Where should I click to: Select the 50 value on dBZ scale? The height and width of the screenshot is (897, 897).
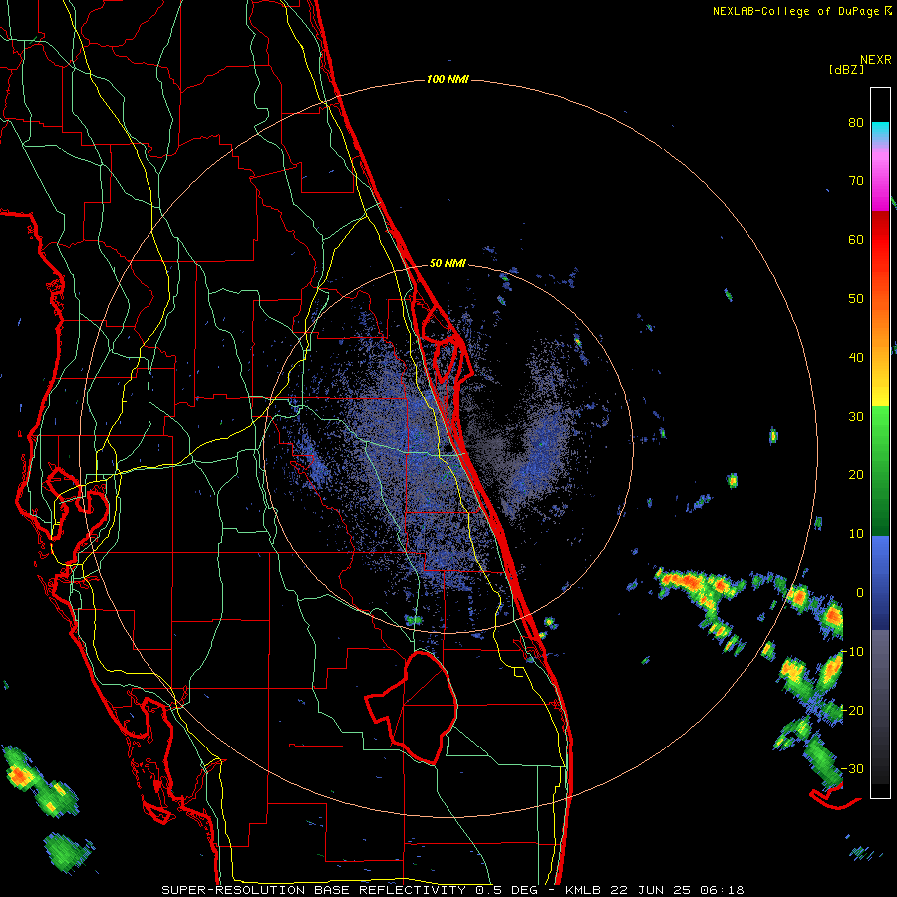856,299
